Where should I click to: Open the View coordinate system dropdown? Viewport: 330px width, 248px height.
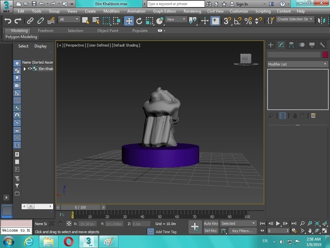tap(176, 19)
